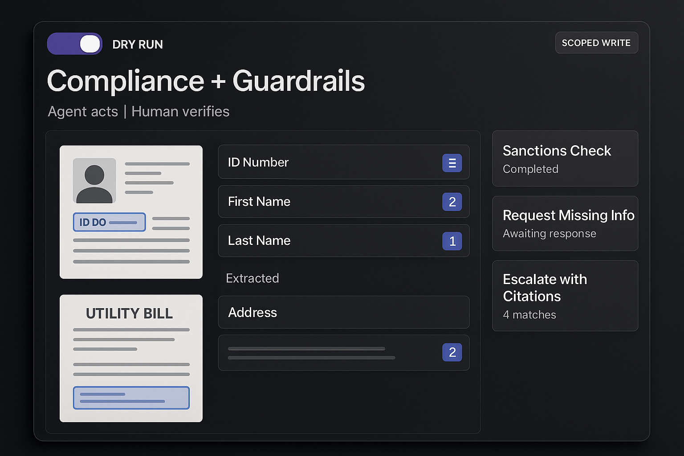Click the citation badge on First Name

pyautogui.click(x=452, y=202)
